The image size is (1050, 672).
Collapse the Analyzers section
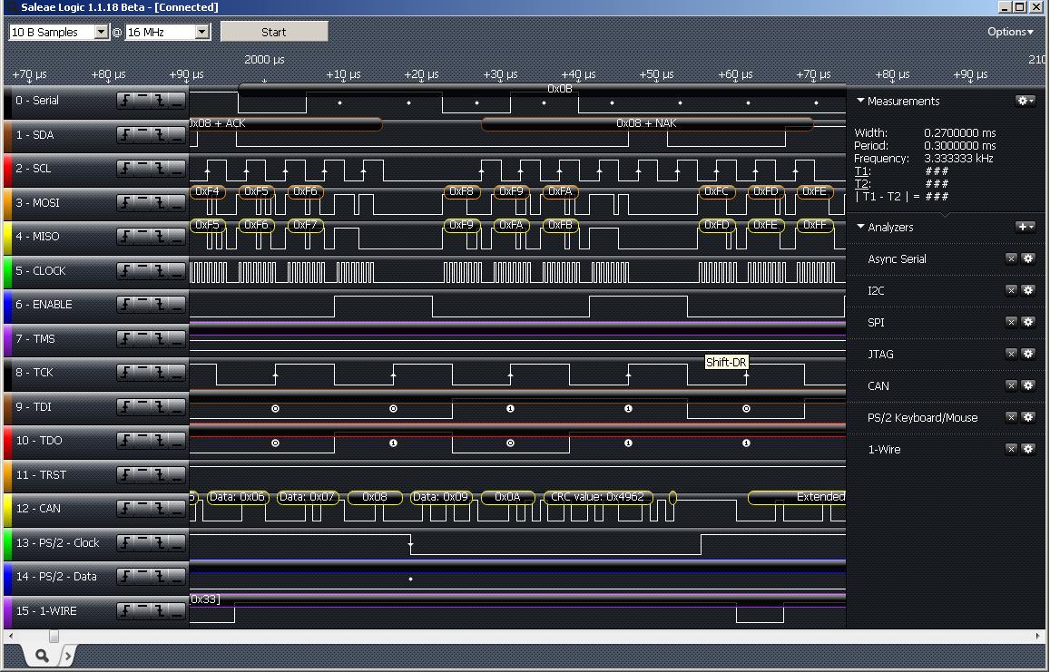(861, 227)
